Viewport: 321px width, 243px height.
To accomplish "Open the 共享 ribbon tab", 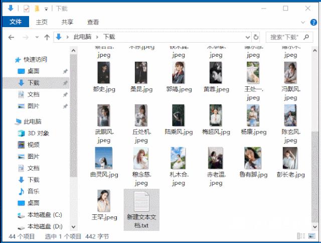I will (x=67, y=22).
